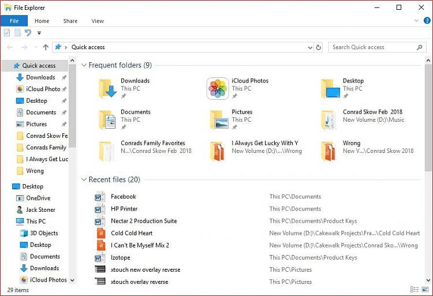Click the main pane vertical scrollbar
The height and width of the screenshot is (296, 433).
428,115
